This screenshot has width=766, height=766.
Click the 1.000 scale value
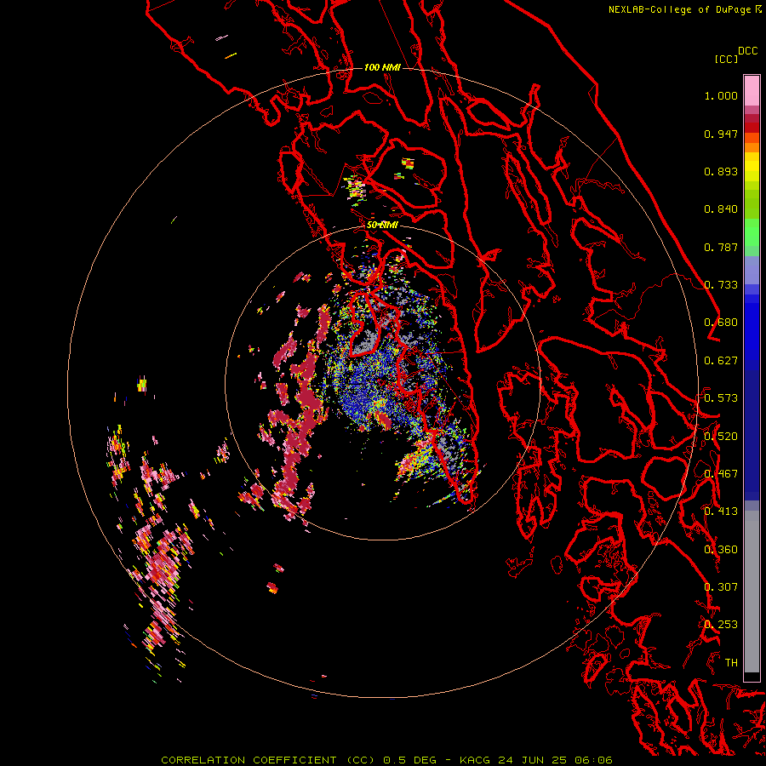(x=721, y=95)
